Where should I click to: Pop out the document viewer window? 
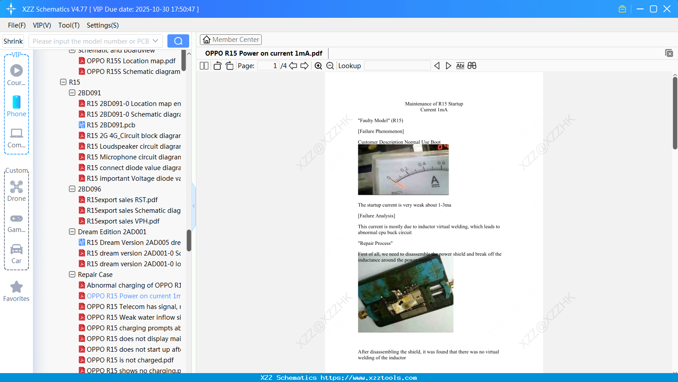tap(669, 53)
